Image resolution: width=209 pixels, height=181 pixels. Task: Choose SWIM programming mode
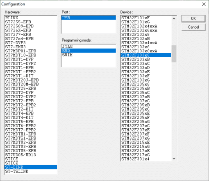pyautogui.click(x=89, y=55)
